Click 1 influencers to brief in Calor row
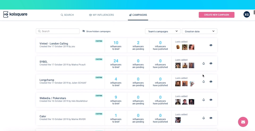The height and width of the screenshot is (131, 255). (x=116, y=118)
